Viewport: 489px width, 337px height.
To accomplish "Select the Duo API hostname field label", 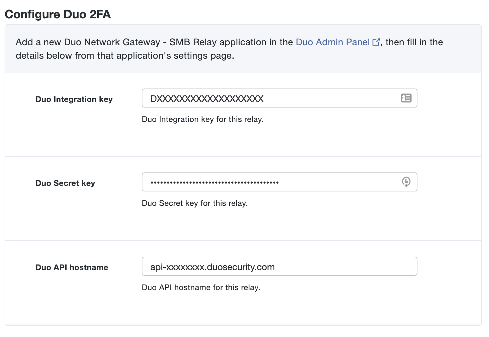I will [72, 267].
